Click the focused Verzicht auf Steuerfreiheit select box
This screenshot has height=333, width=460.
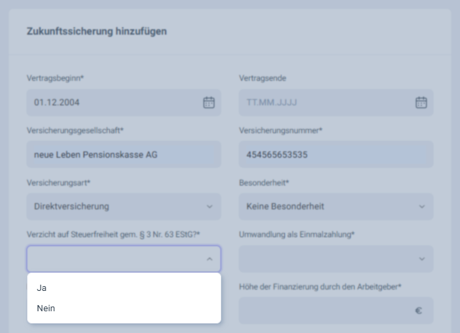tap(114, 258)
